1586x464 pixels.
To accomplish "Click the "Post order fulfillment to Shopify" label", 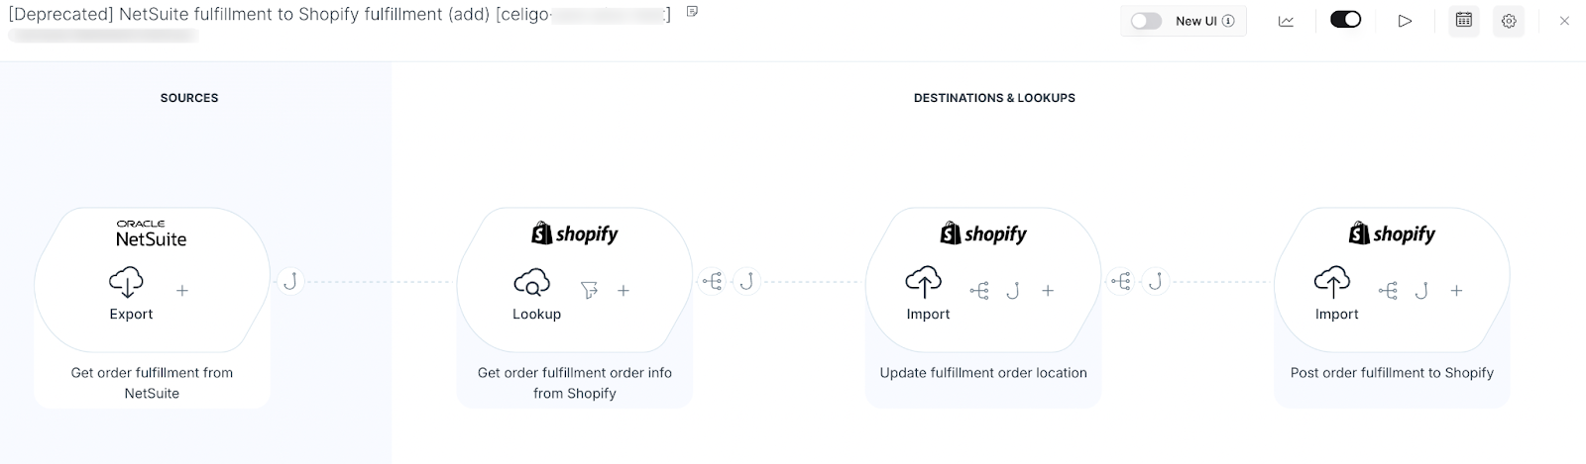I will (1392, 373).
